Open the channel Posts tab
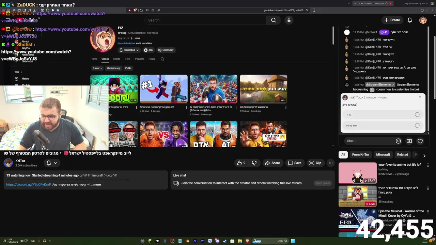 click(152, 59)
